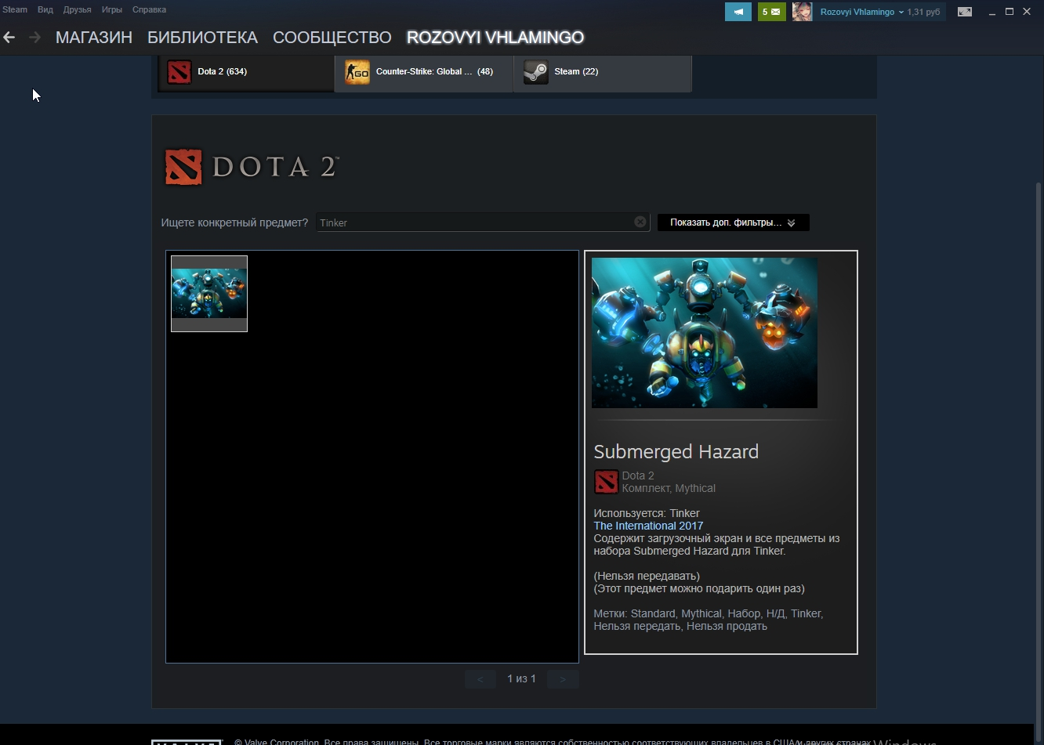Click the large Dota 2 logo

[251, 166]
